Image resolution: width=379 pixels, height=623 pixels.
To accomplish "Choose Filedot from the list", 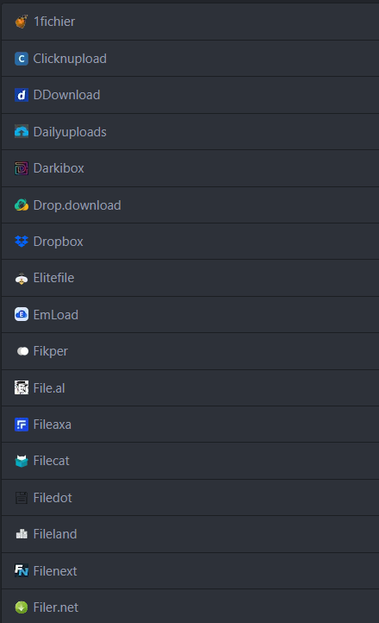I will pyautogui.click(x=190, y=497).
